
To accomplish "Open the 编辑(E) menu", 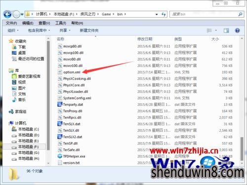I will point(28,23).
